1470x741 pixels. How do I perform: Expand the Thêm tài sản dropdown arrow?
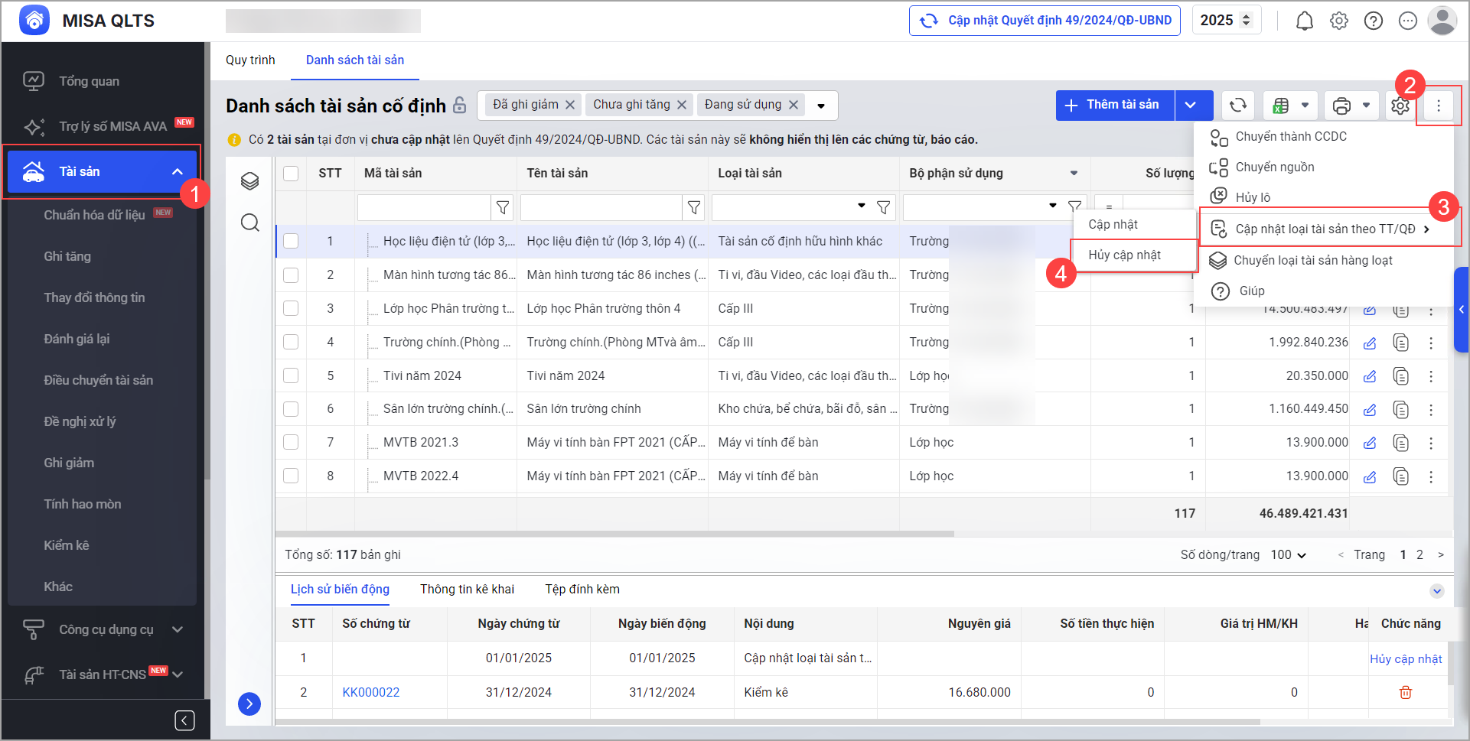click(x=1191, y=106)
